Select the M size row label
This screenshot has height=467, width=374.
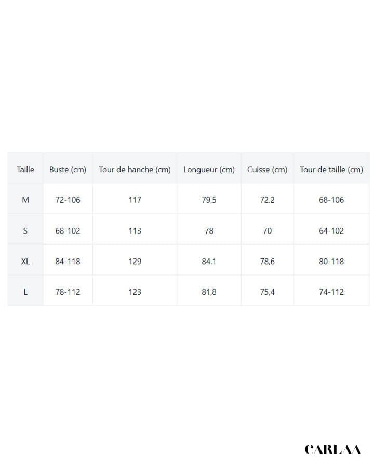(x=25, y=200)
